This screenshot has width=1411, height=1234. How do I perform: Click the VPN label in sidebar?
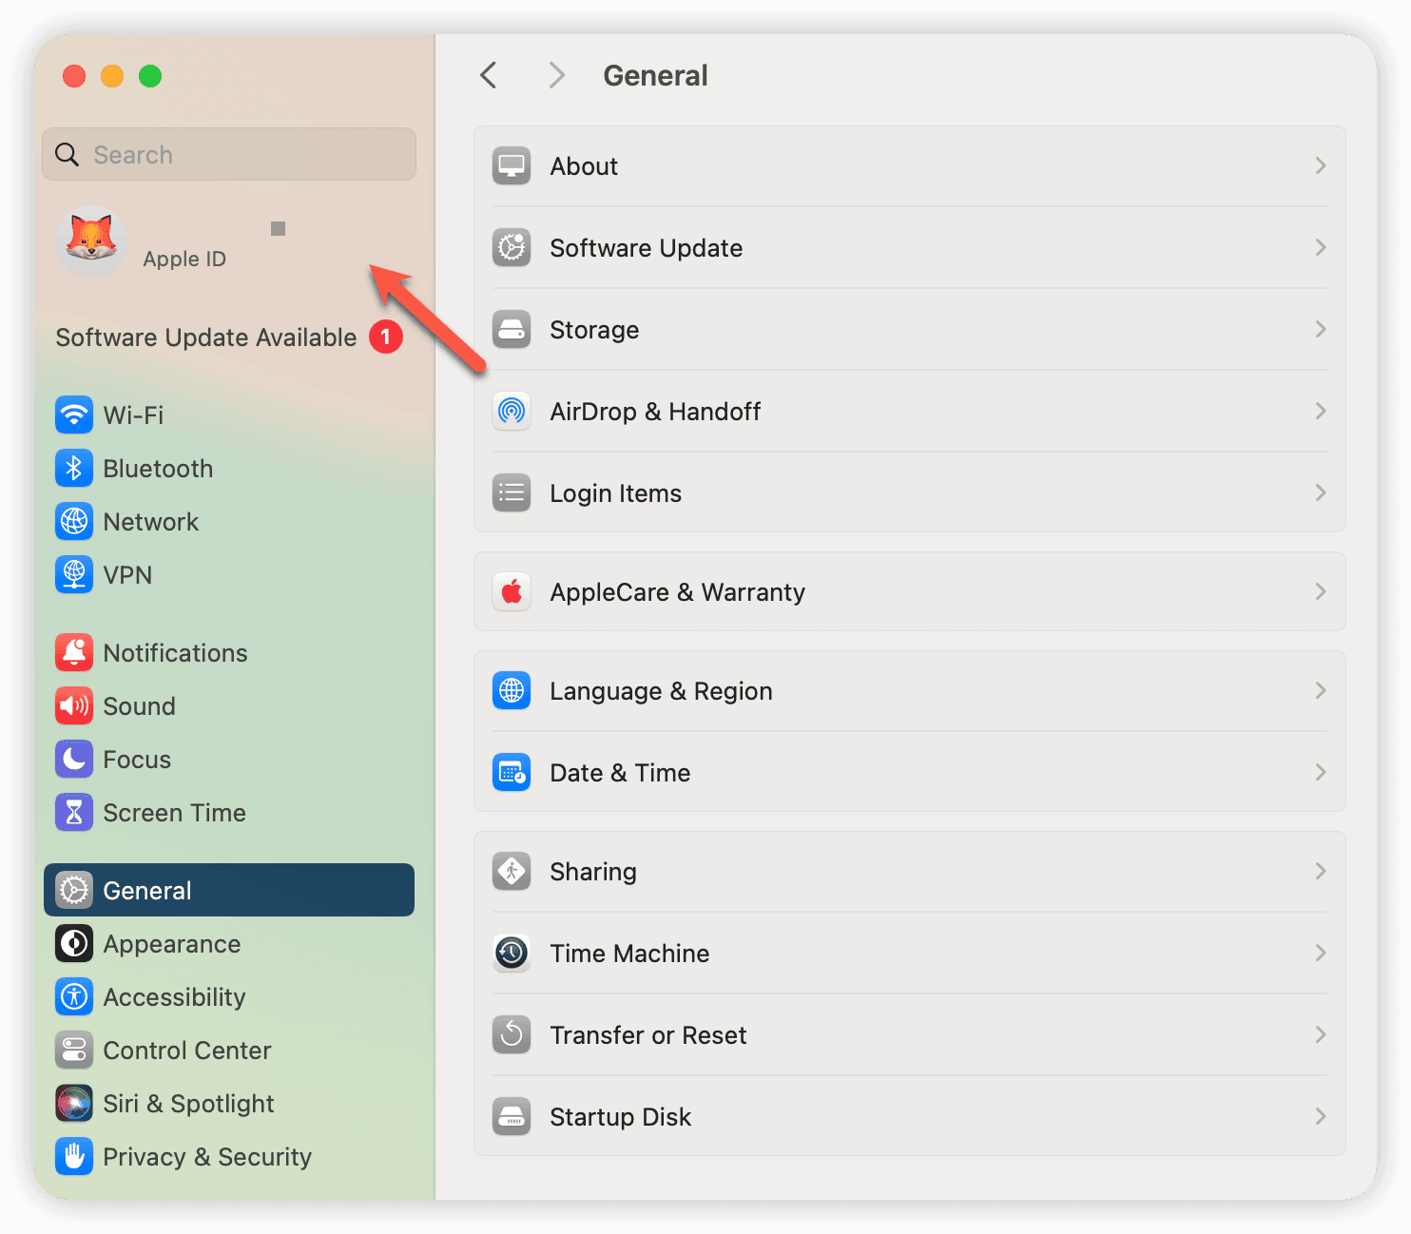127,574
